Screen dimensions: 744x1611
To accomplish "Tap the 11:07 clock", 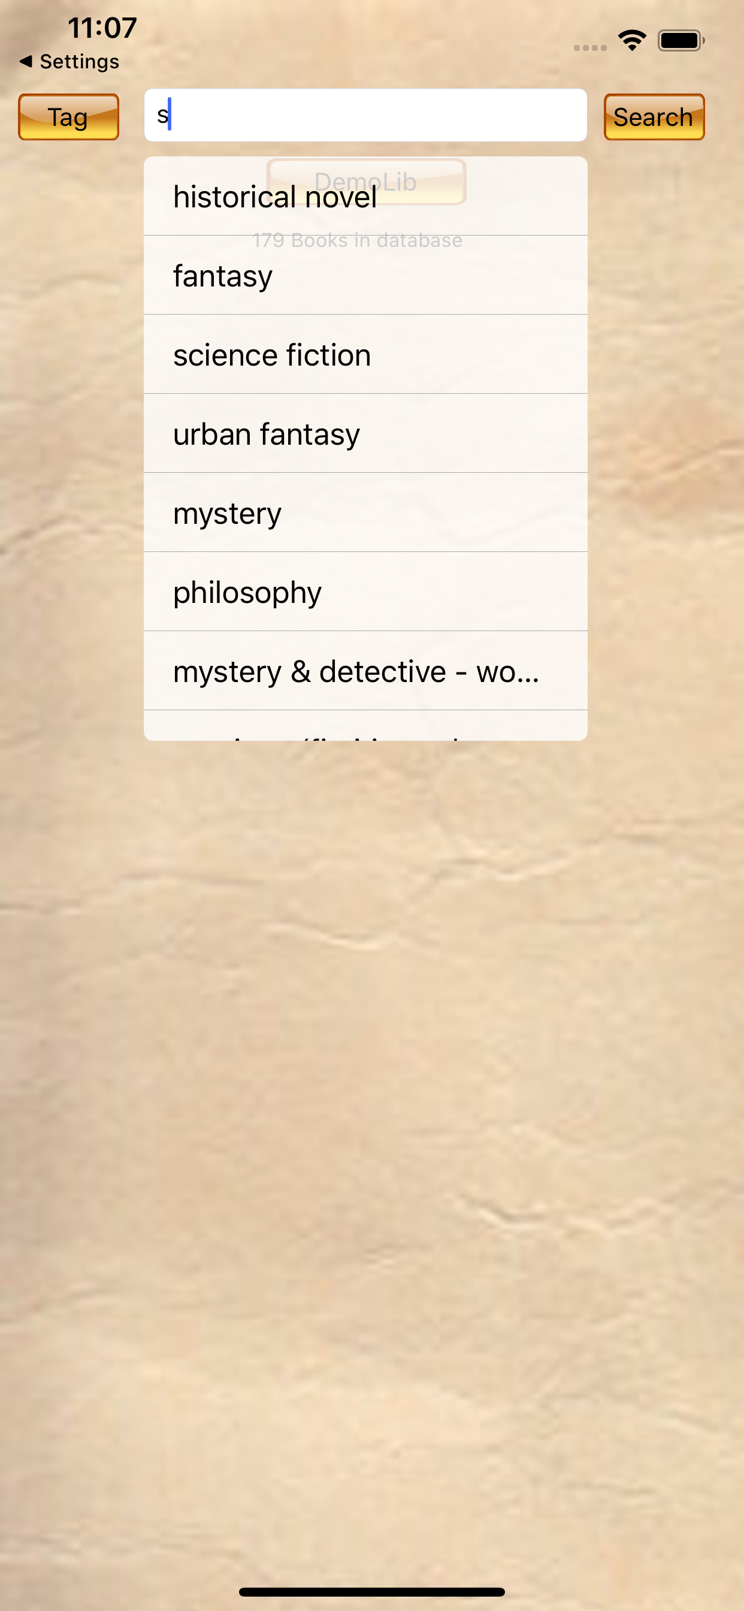I will (x=102, y=28).
